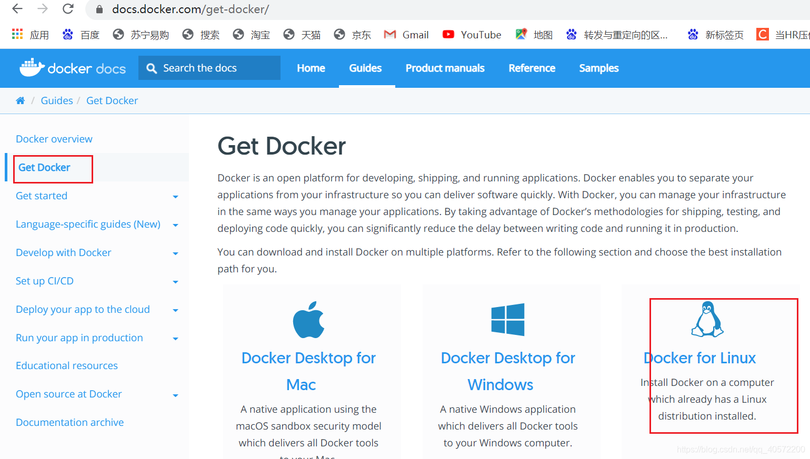Select Get Docker in sidebar
This screenshot has width=810, height=459.
(x=44, y=167)
